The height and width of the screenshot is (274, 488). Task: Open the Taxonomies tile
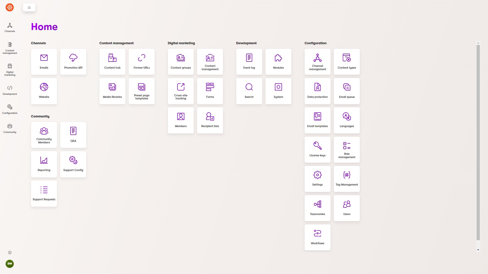318,208
